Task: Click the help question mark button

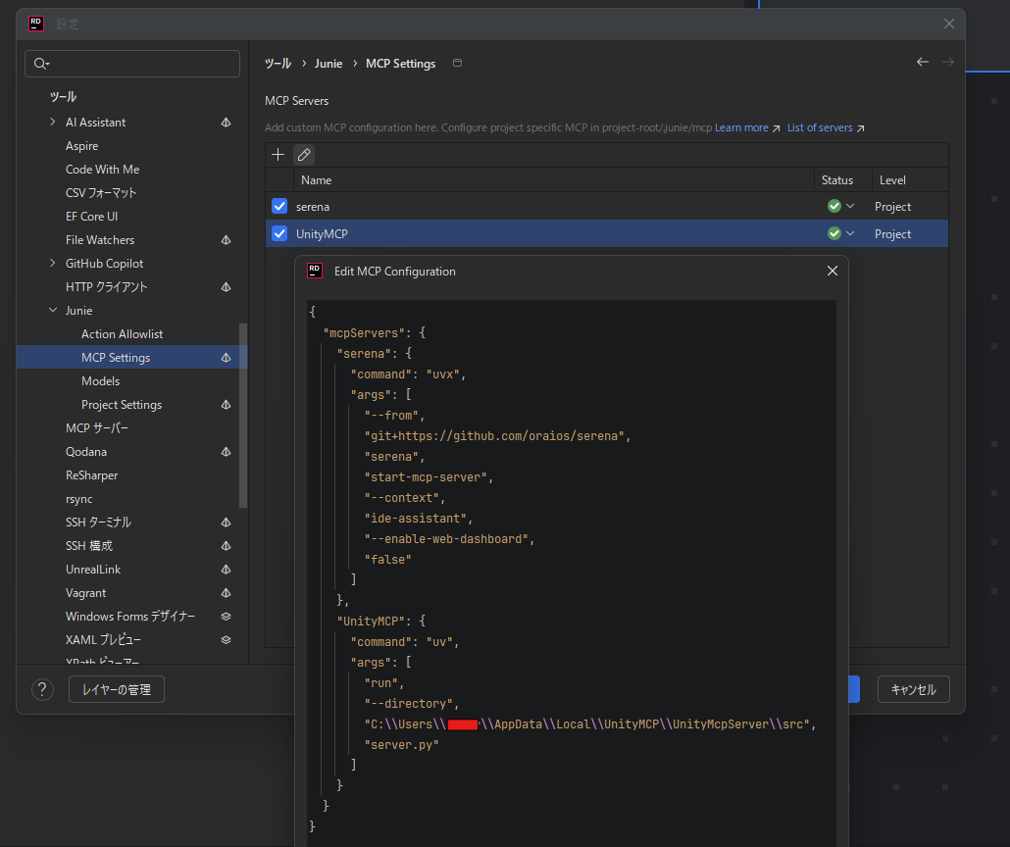Action: 42,690
